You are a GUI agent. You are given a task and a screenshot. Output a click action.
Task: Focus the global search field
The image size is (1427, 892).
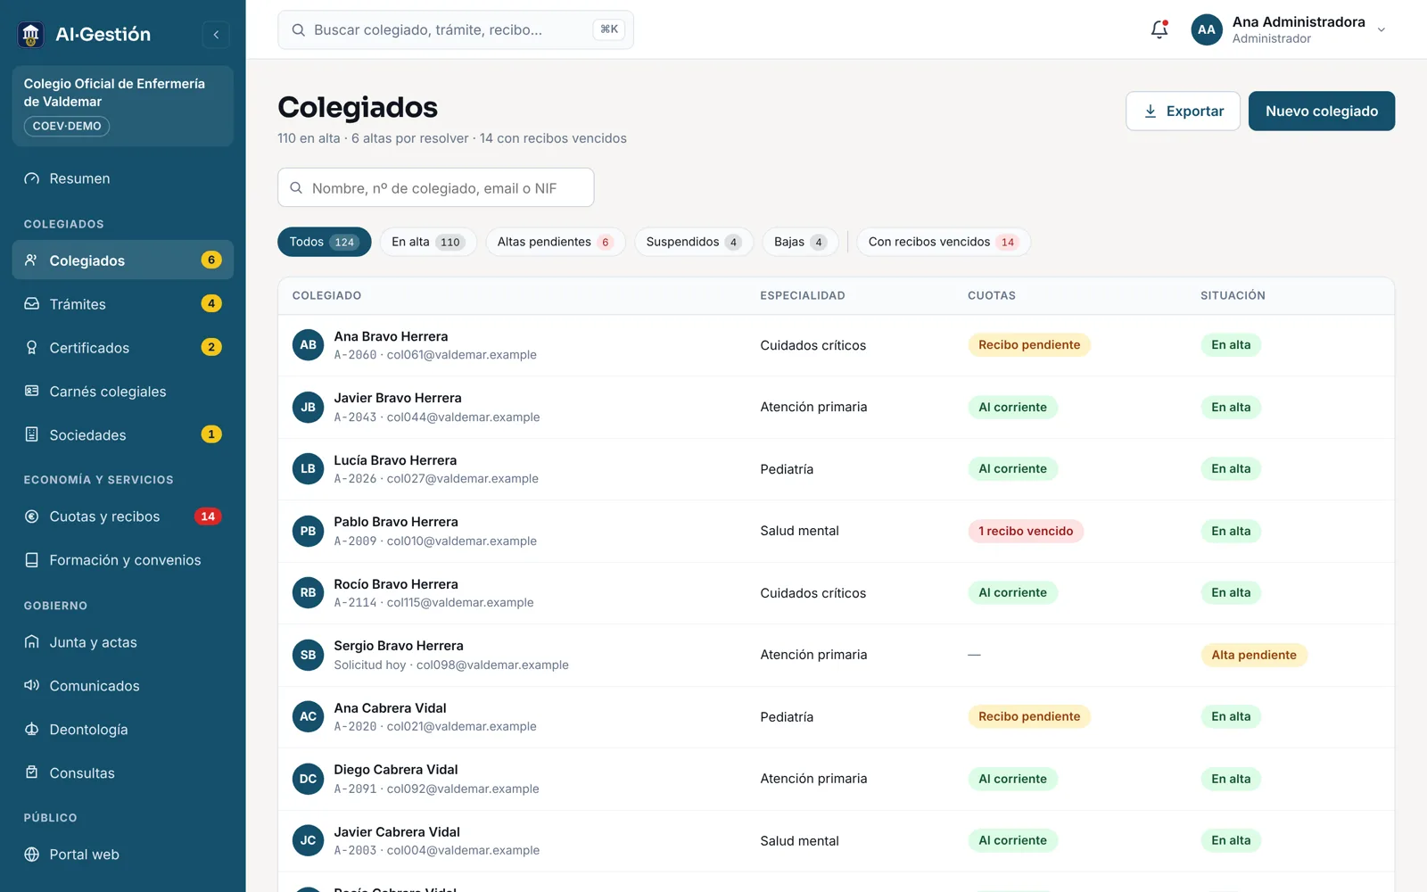[456, 29]
